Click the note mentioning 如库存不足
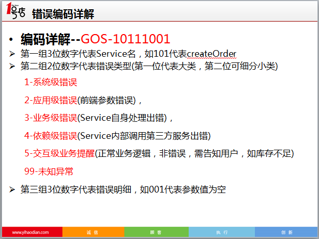 [x=194, y=153]
